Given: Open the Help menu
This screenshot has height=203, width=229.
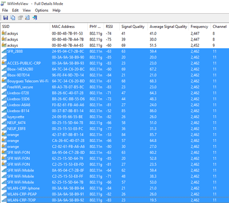Looking at the screenshot, I should click(x=56, y=10).
